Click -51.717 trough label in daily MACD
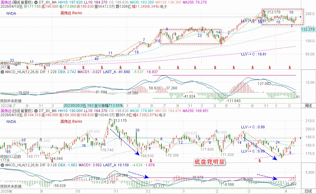Image resolution: width=316 pixels, height=194 pixels. tap(158, 186)
